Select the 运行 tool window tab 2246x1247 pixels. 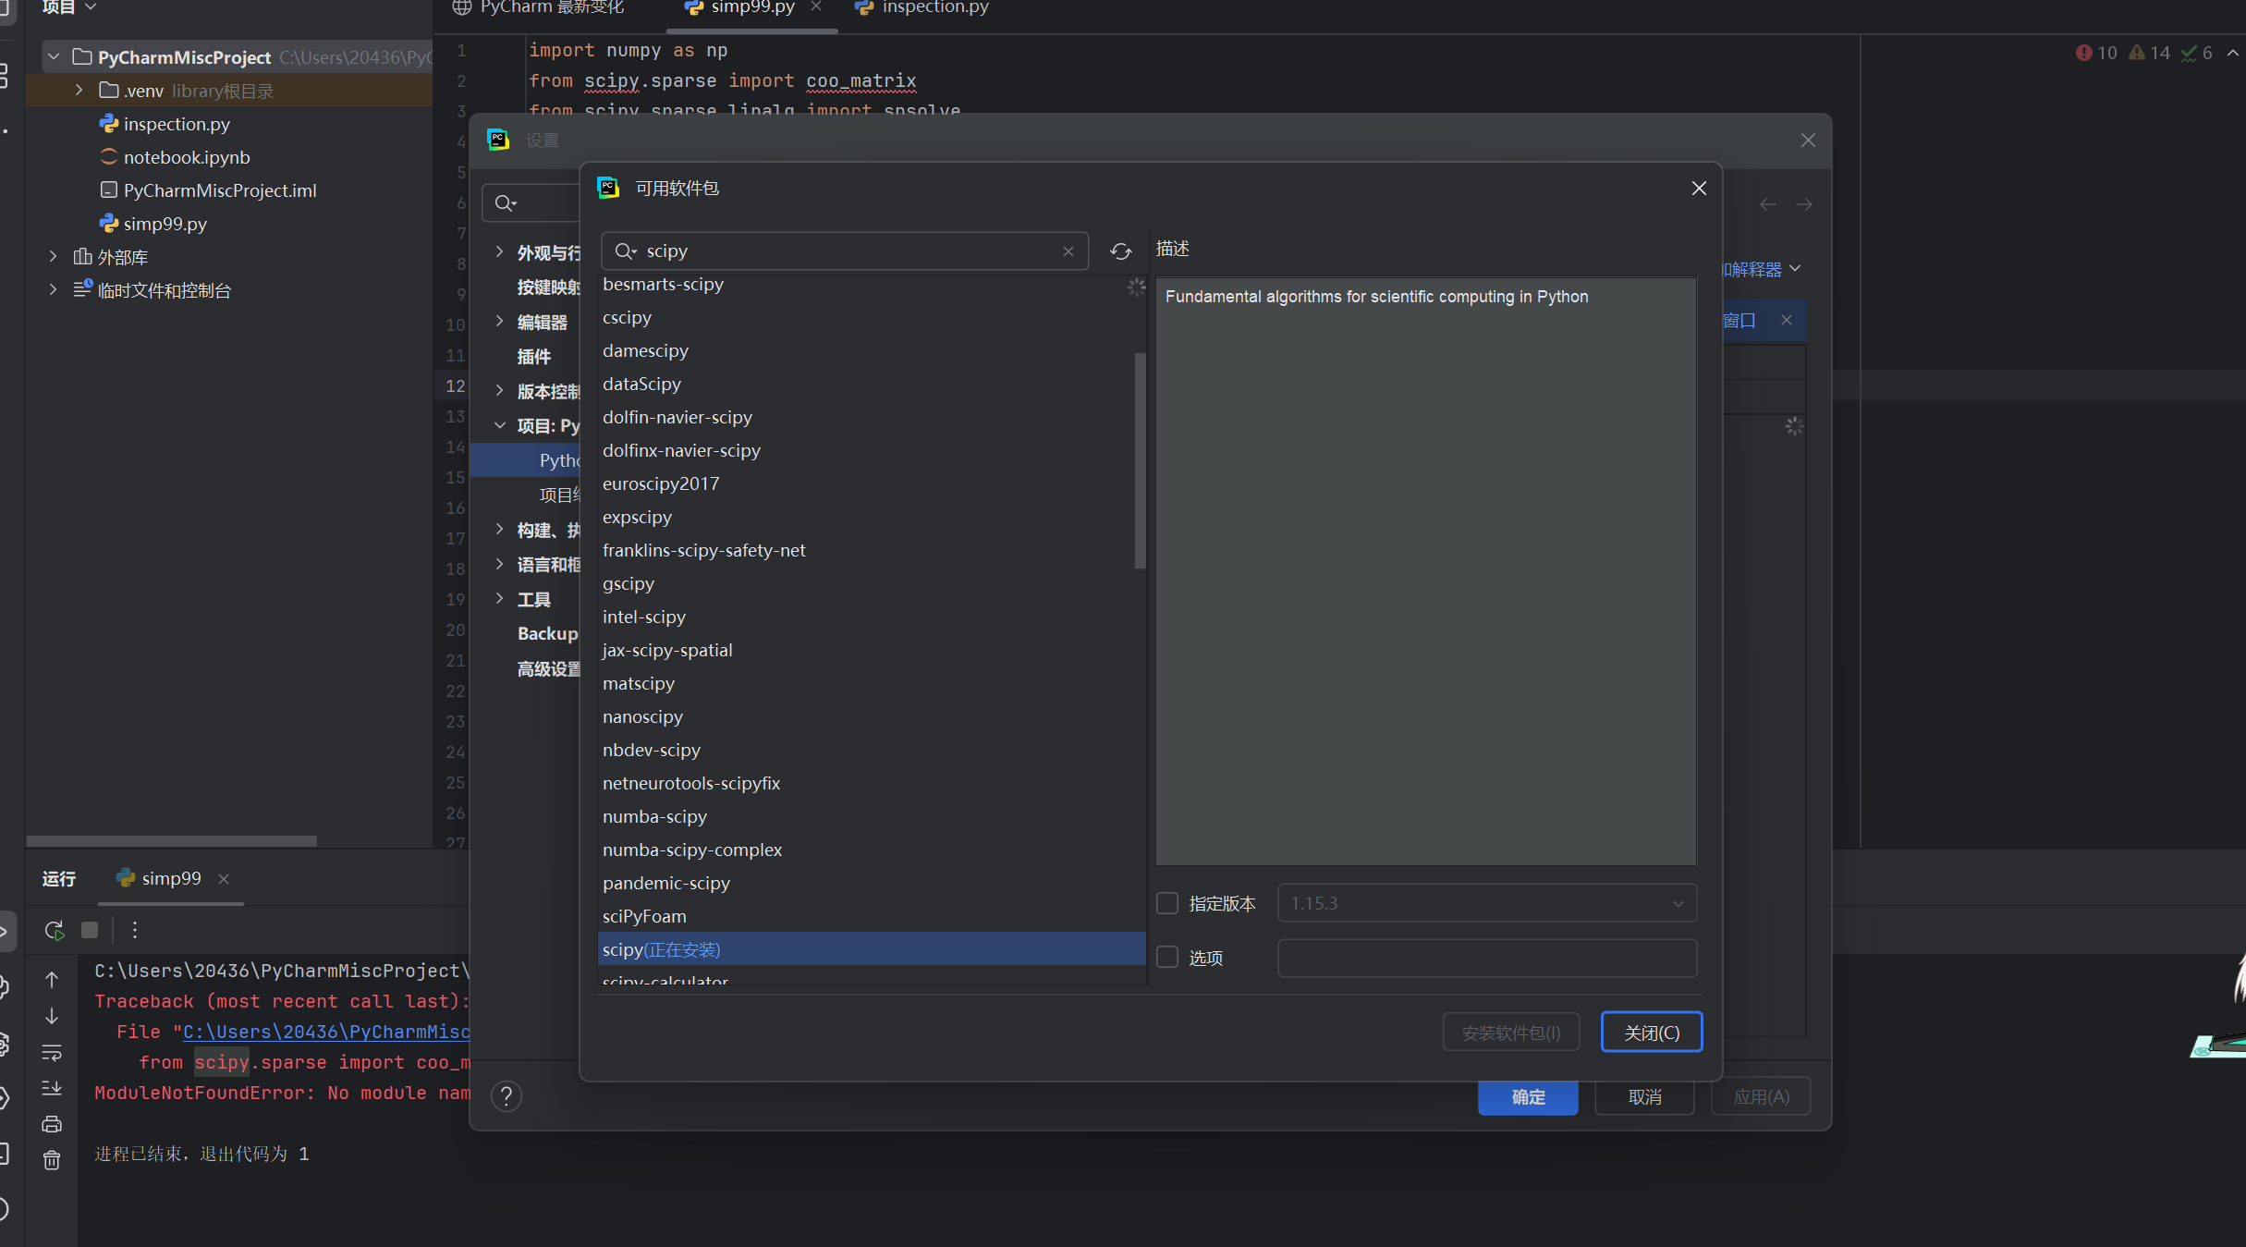(x=58, y=878)
